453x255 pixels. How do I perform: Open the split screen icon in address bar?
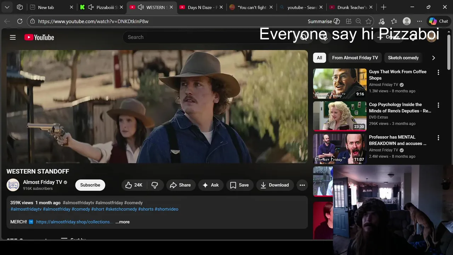coord(349,21)
